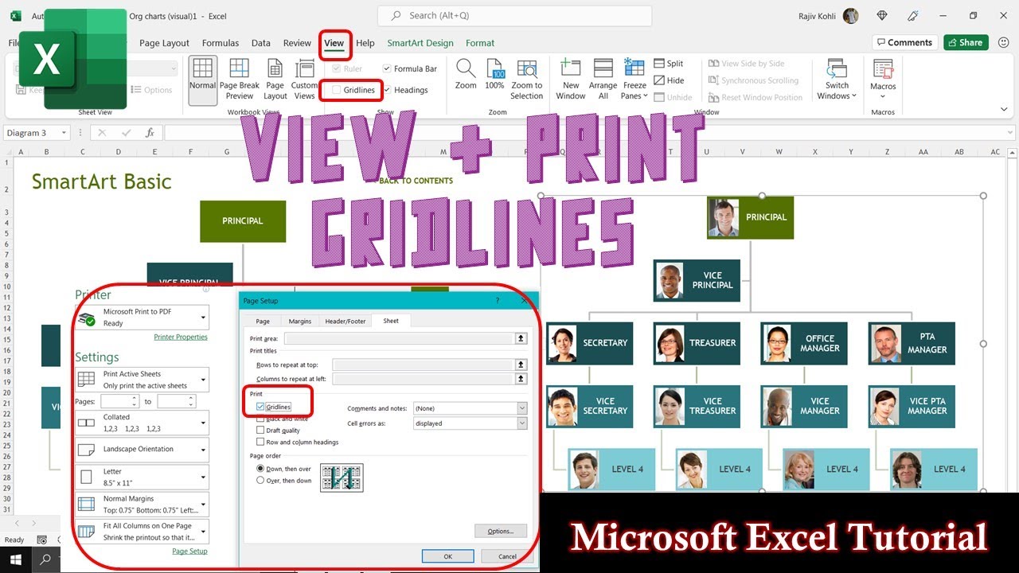The height and width of the screenshot is (573, 1019).
Task: Click Zoom to Selection
Action: (x=527, y=80)
